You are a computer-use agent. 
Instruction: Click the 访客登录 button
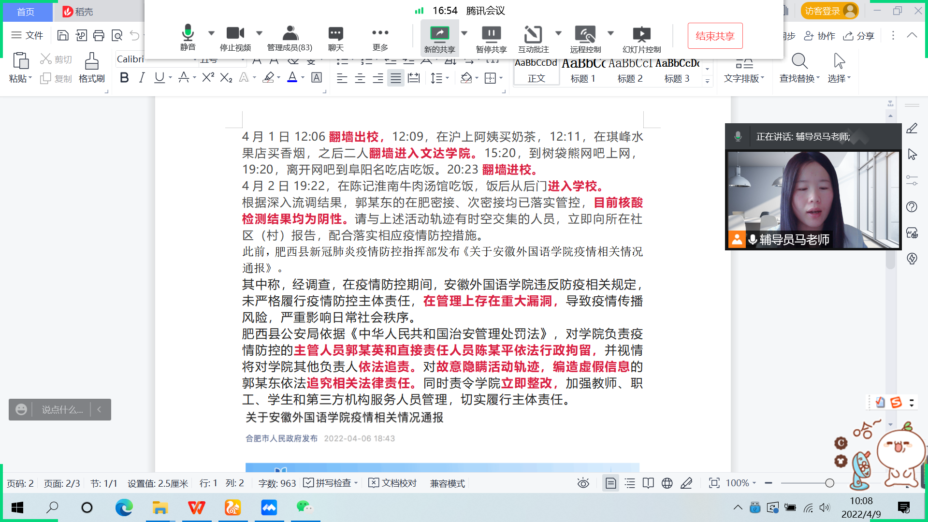tap(829, 11)
